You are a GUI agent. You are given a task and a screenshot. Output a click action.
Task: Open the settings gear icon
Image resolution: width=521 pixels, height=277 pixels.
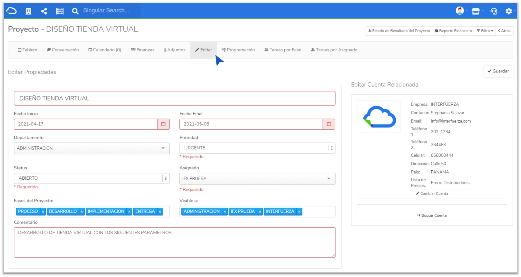[x=509, y=11]
